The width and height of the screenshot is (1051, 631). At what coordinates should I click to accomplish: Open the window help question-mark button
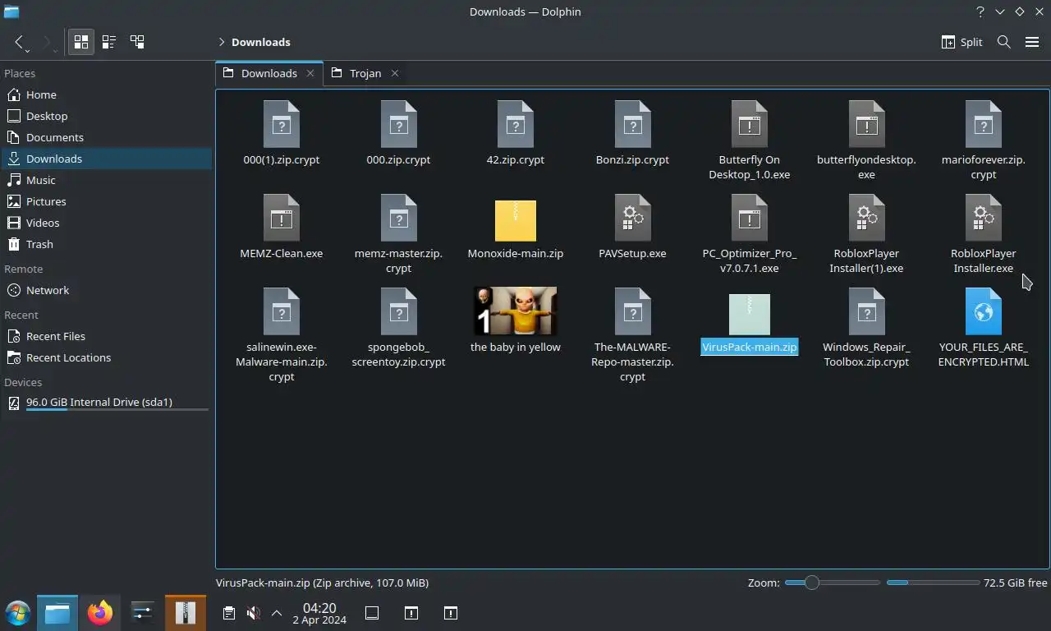pyautogui.click(x=980, y=12)
